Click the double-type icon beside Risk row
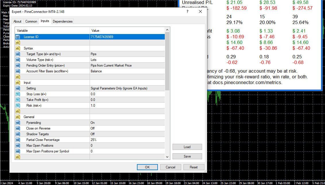 (18, 106)
